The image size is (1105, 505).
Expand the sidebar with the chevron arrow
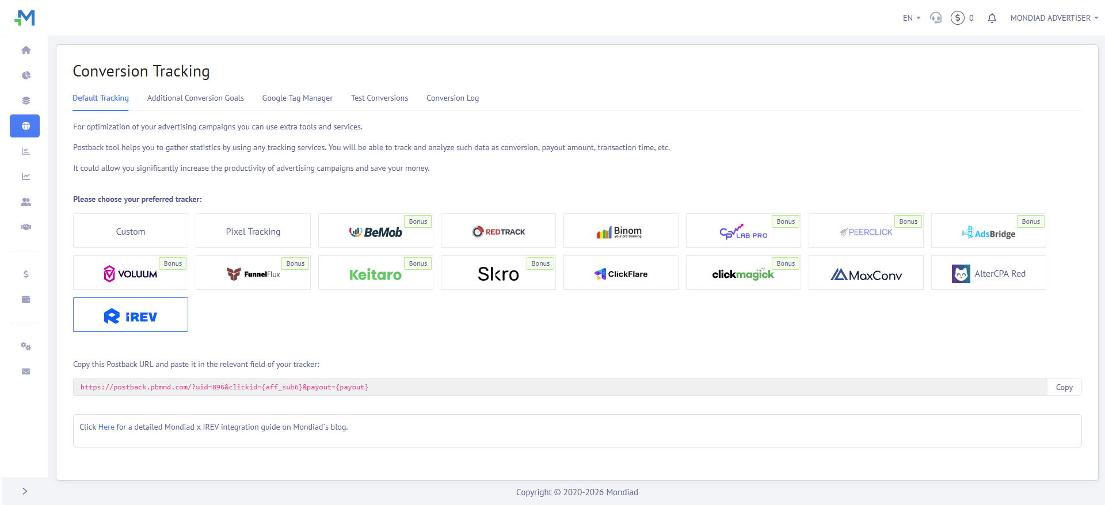[25, 491]
